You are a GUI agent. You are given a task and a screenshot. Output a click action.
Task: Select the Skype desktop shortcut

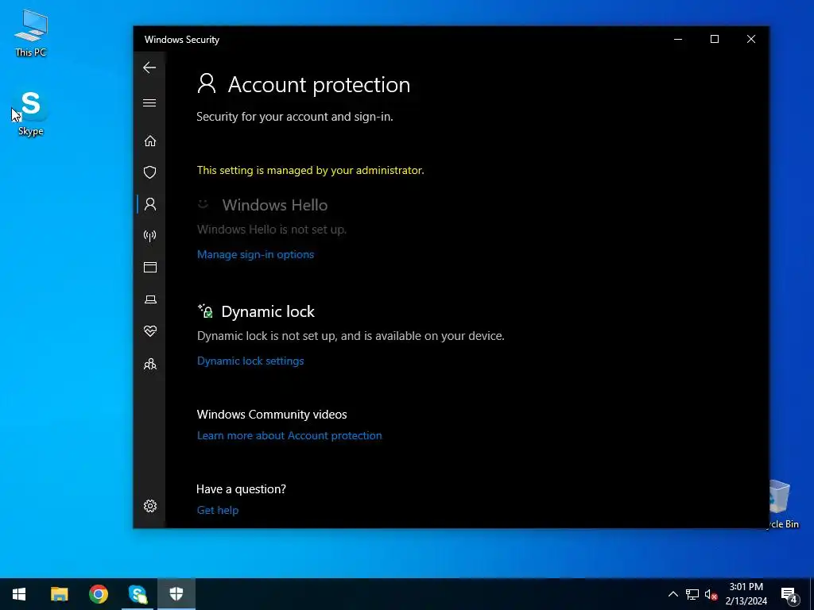click(31, 113)
